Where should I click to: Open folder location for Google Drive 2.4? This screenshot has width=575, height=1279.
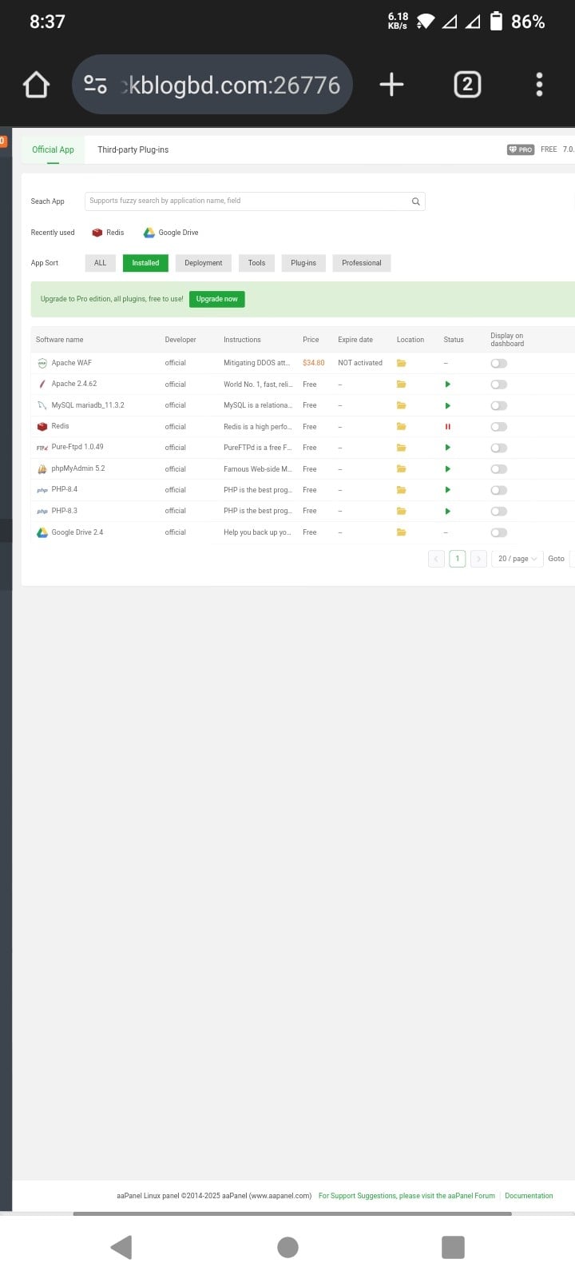click(x=402, y=532)
